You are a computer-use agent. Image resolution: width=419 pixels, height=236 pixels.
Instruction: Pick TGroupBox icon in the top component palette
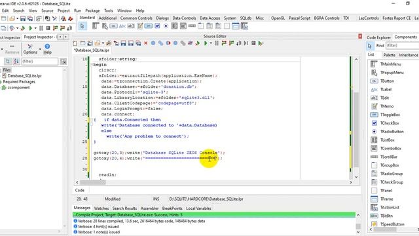coord(201,26)
